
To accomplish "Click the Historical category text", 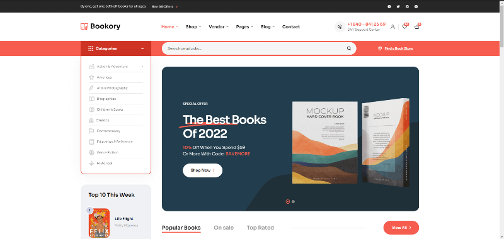I will [x=105, y=164].
